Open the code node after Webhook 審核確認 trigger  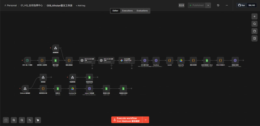coord(43,89)
